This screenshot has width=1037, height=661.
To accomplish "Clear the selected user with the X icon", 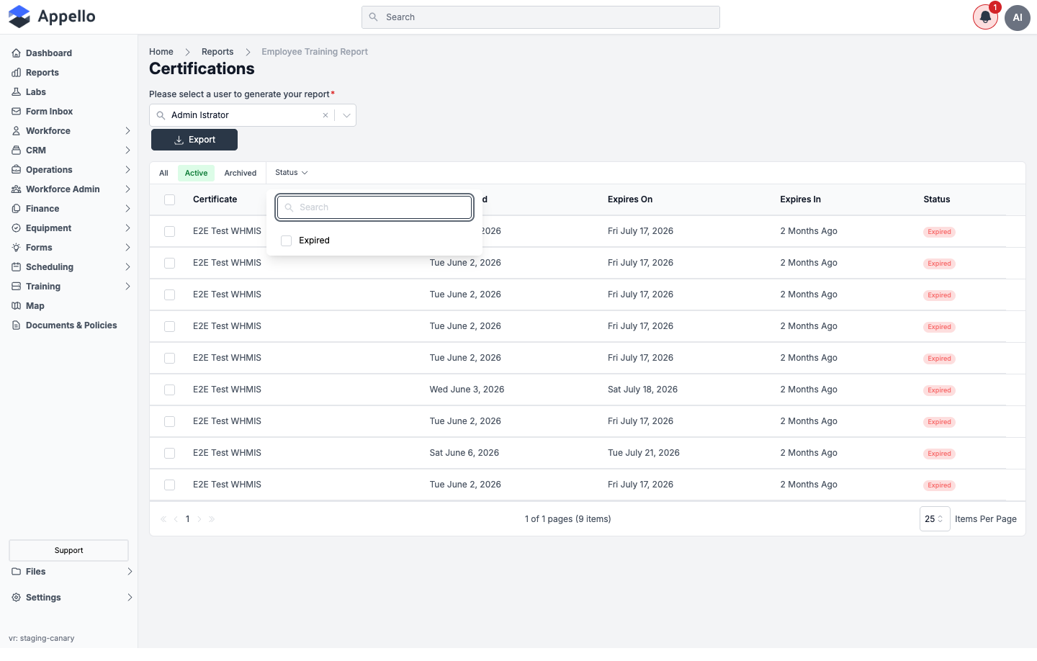I will point(326,115).
